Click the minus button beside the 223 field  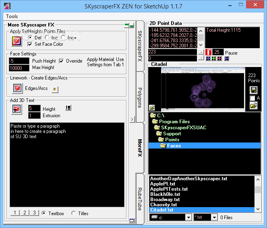[x=201, y=52]
